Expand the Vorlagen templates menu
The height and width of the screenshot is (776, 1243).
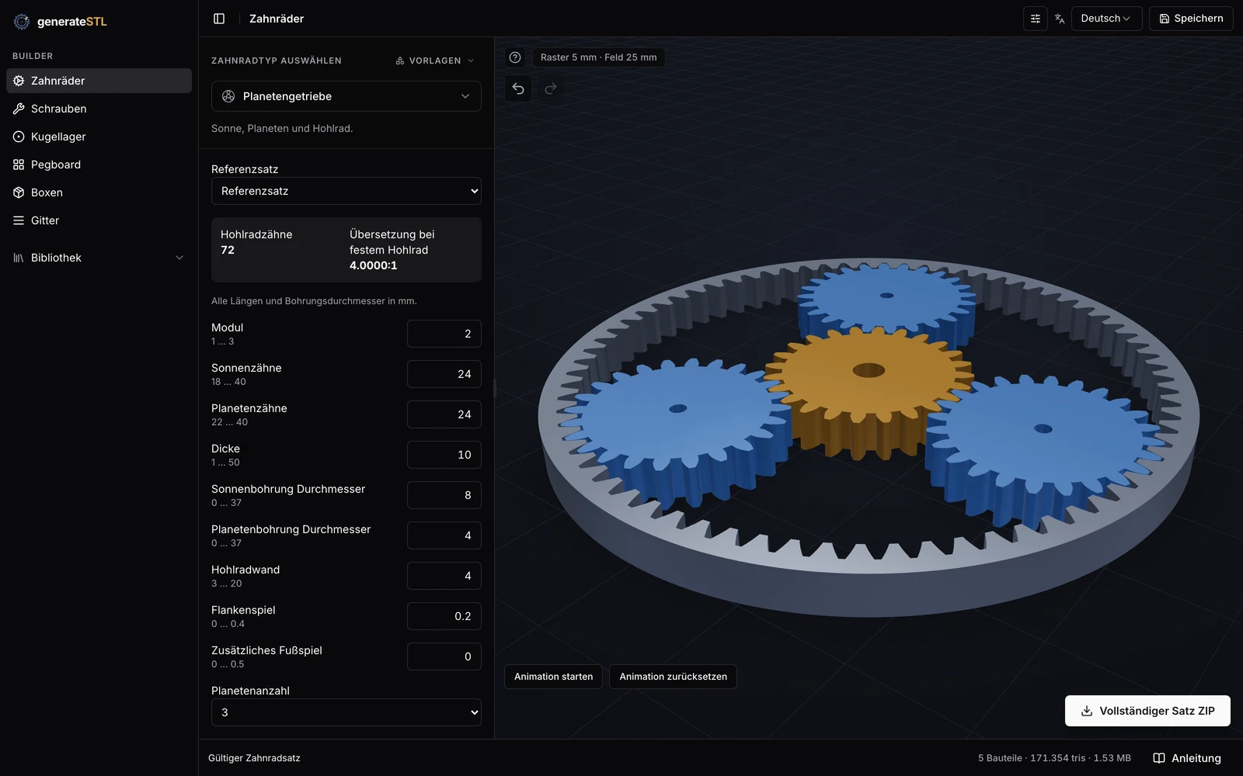pyautogui.click(x=435, y=61)
